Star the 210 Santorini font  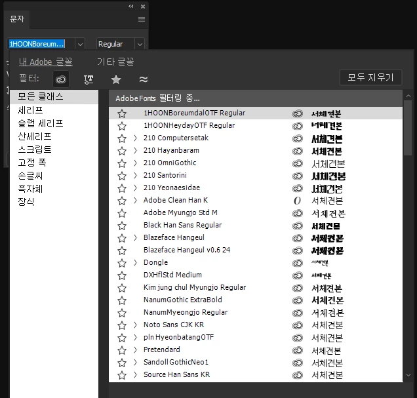point(122,176)
